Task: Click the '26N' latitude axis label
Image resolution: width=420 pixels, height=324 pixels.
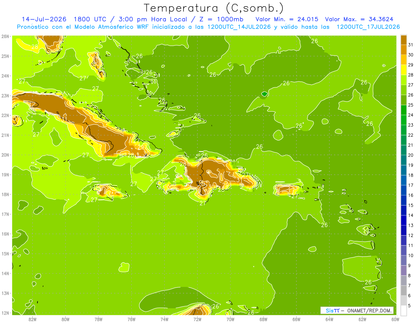Action: 5,36
